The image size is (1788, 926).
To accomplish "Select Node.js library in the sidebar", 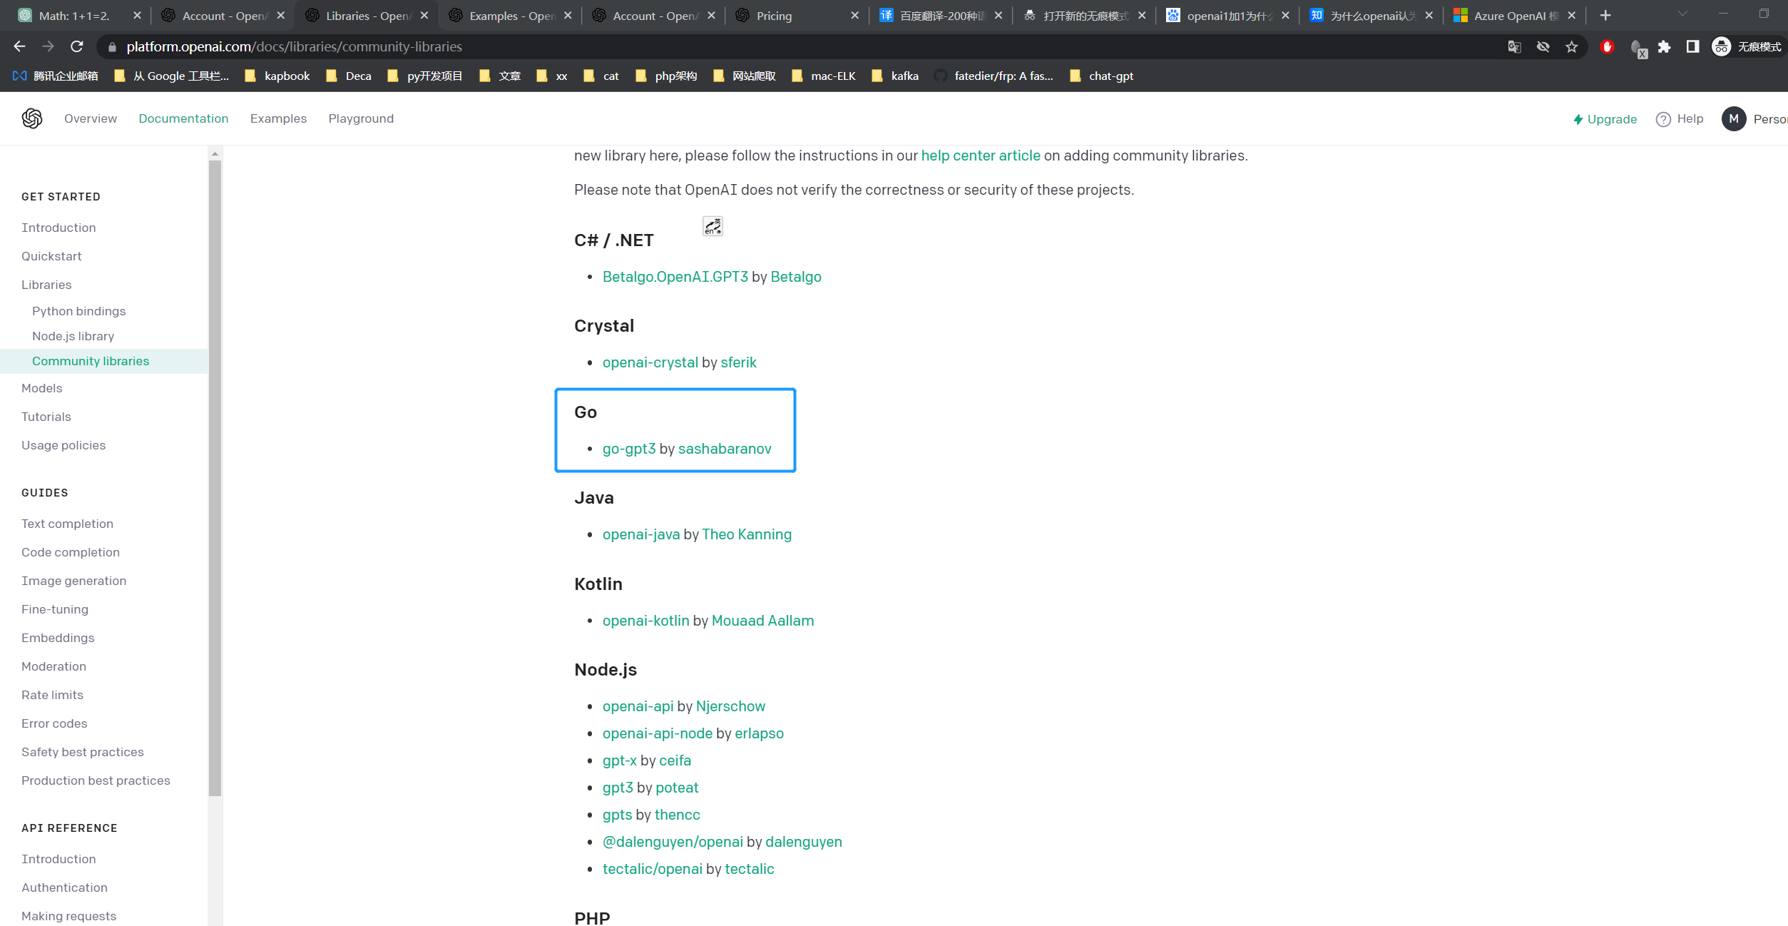I will 73,336.
